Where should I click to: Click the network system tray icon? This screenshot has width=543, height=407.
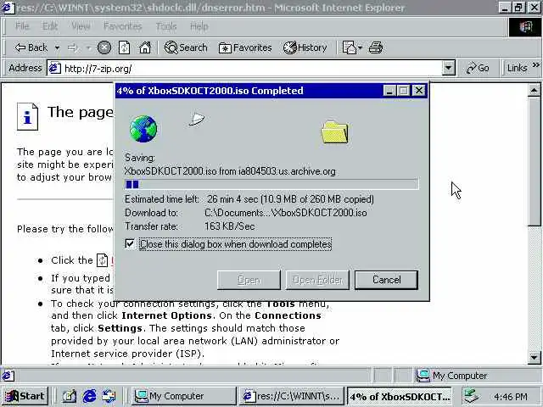(x=472, y=396)
